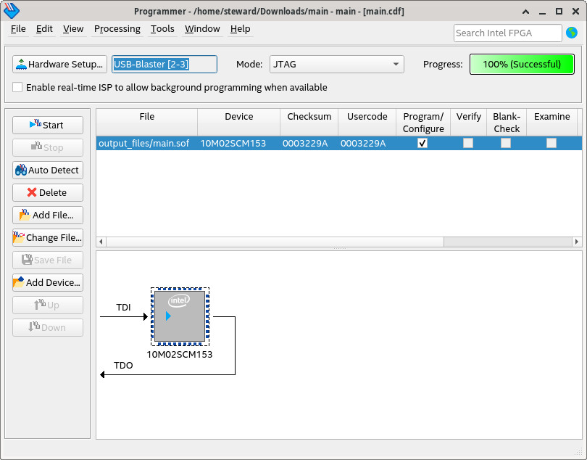Click the 100% Successful progress bar
This screenshot has width=587, height=460.
[522, 64]
